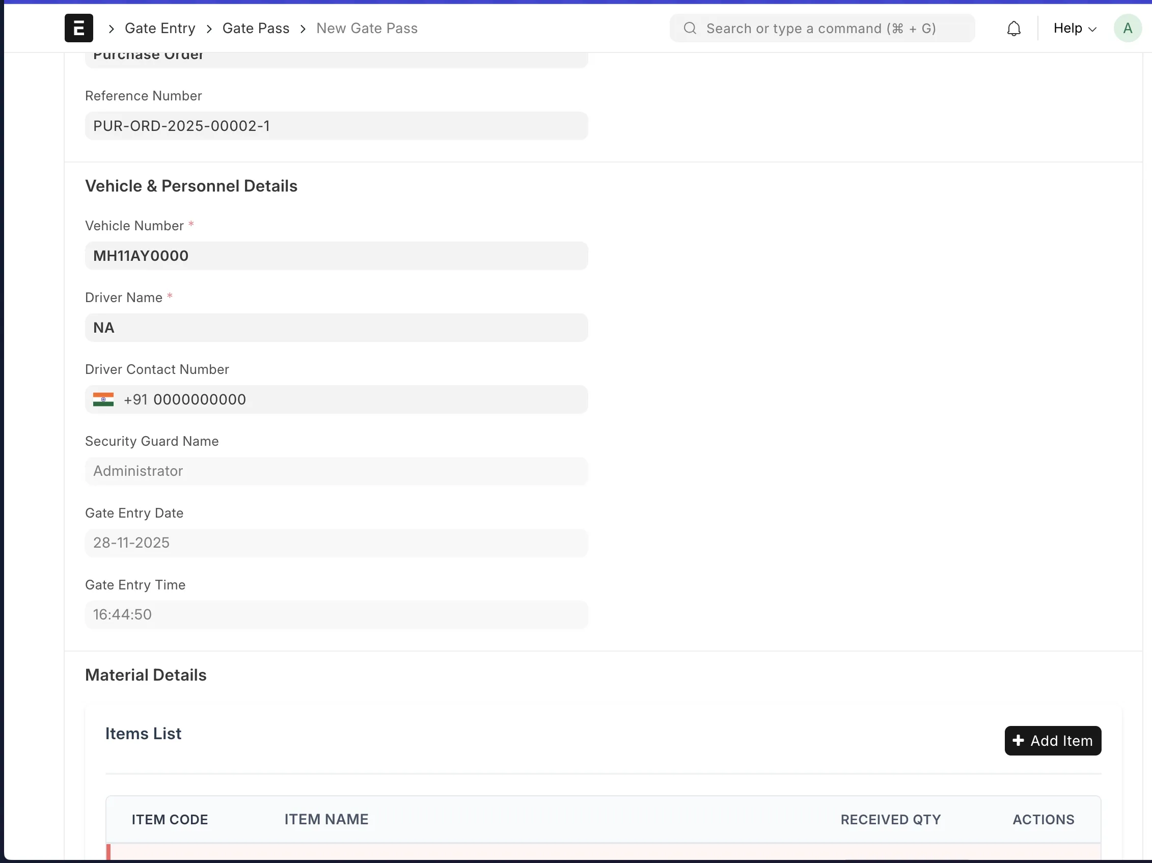Click the user avatar 'A' icon
The image size is (1152, 863).
click(x=1128, y=28)
